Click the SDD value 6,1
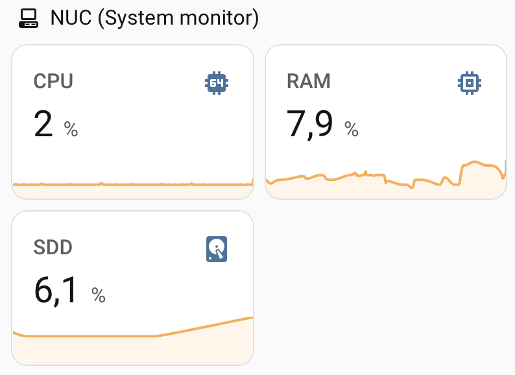 point(56,290)
